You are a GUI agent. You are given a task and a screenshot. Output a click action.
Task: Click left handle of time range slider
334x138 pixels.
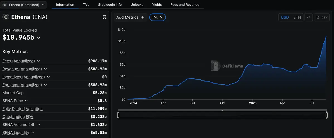click(x=118, y=115)
